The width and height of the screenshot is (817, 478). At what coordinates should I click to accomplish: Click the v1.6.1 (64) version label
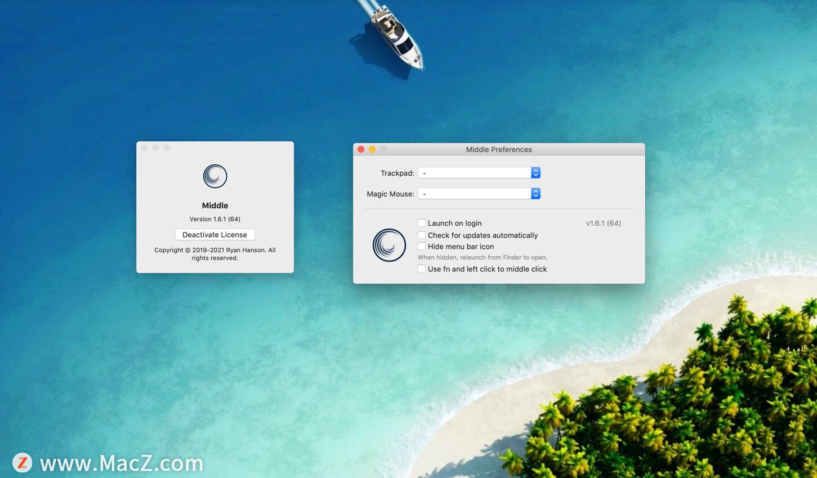[604, 224]
